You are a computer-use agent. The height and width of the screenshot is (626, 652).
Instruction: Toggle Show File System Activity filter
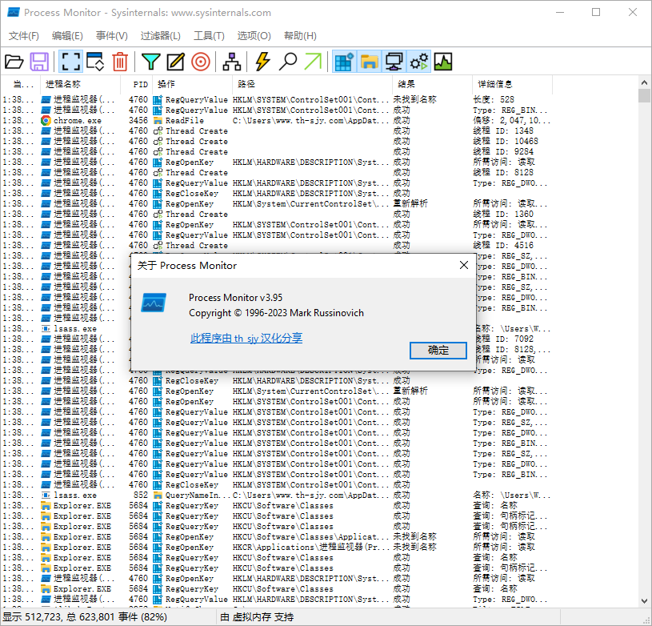(x=369, y=62)
